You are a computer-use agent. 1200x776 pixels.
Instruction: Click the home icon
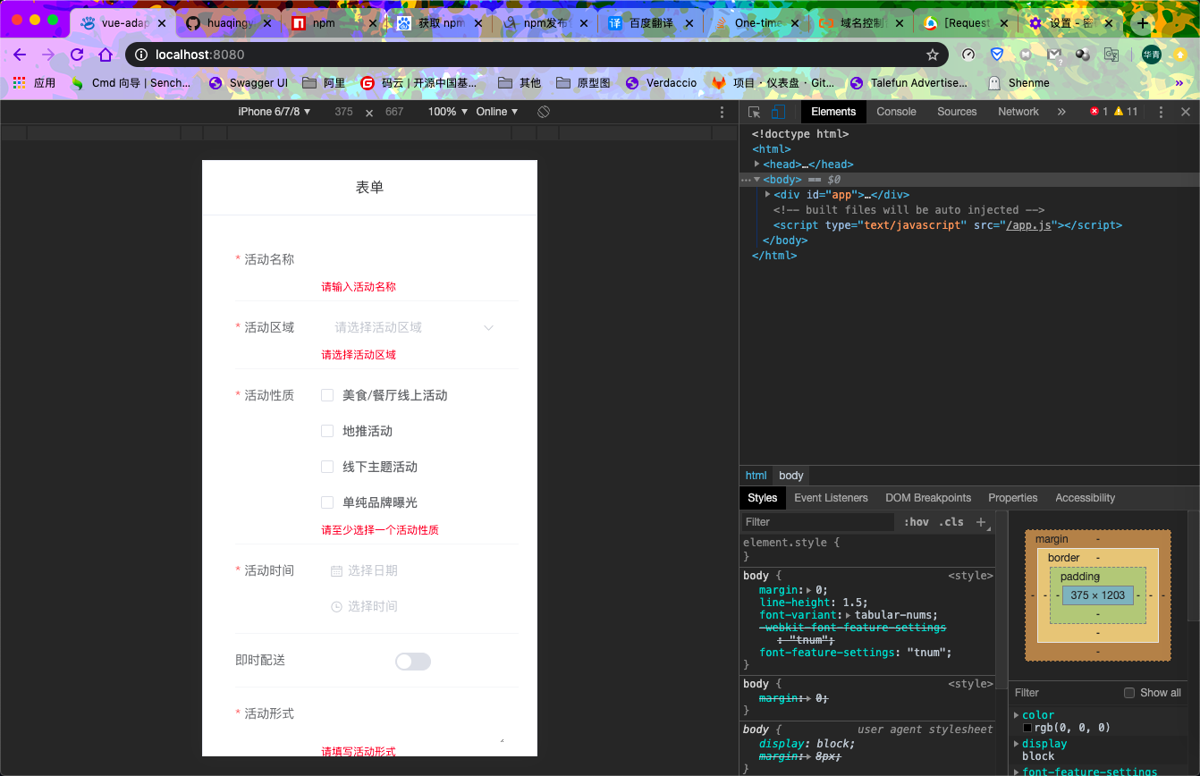pos(106,55)
